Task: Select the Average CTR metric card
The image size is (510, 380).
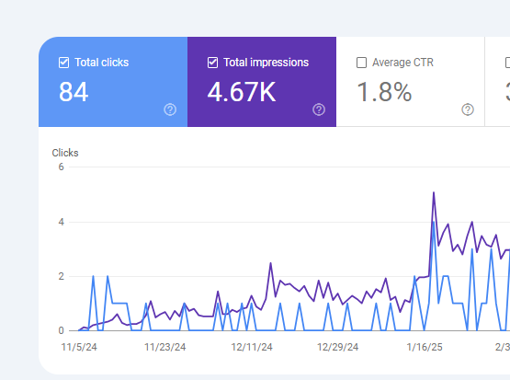Action: pyautogui.click(x=411, y=82)
